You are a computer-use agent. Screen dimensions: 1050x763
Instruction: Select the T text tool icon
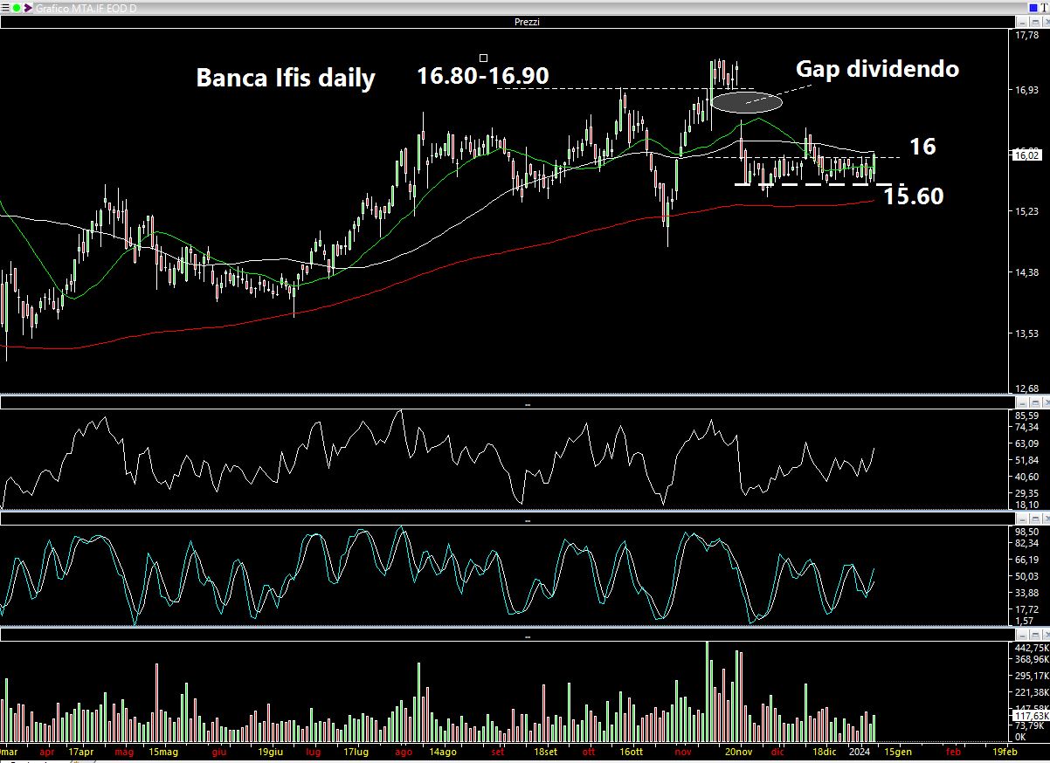tap(1043, 8)
